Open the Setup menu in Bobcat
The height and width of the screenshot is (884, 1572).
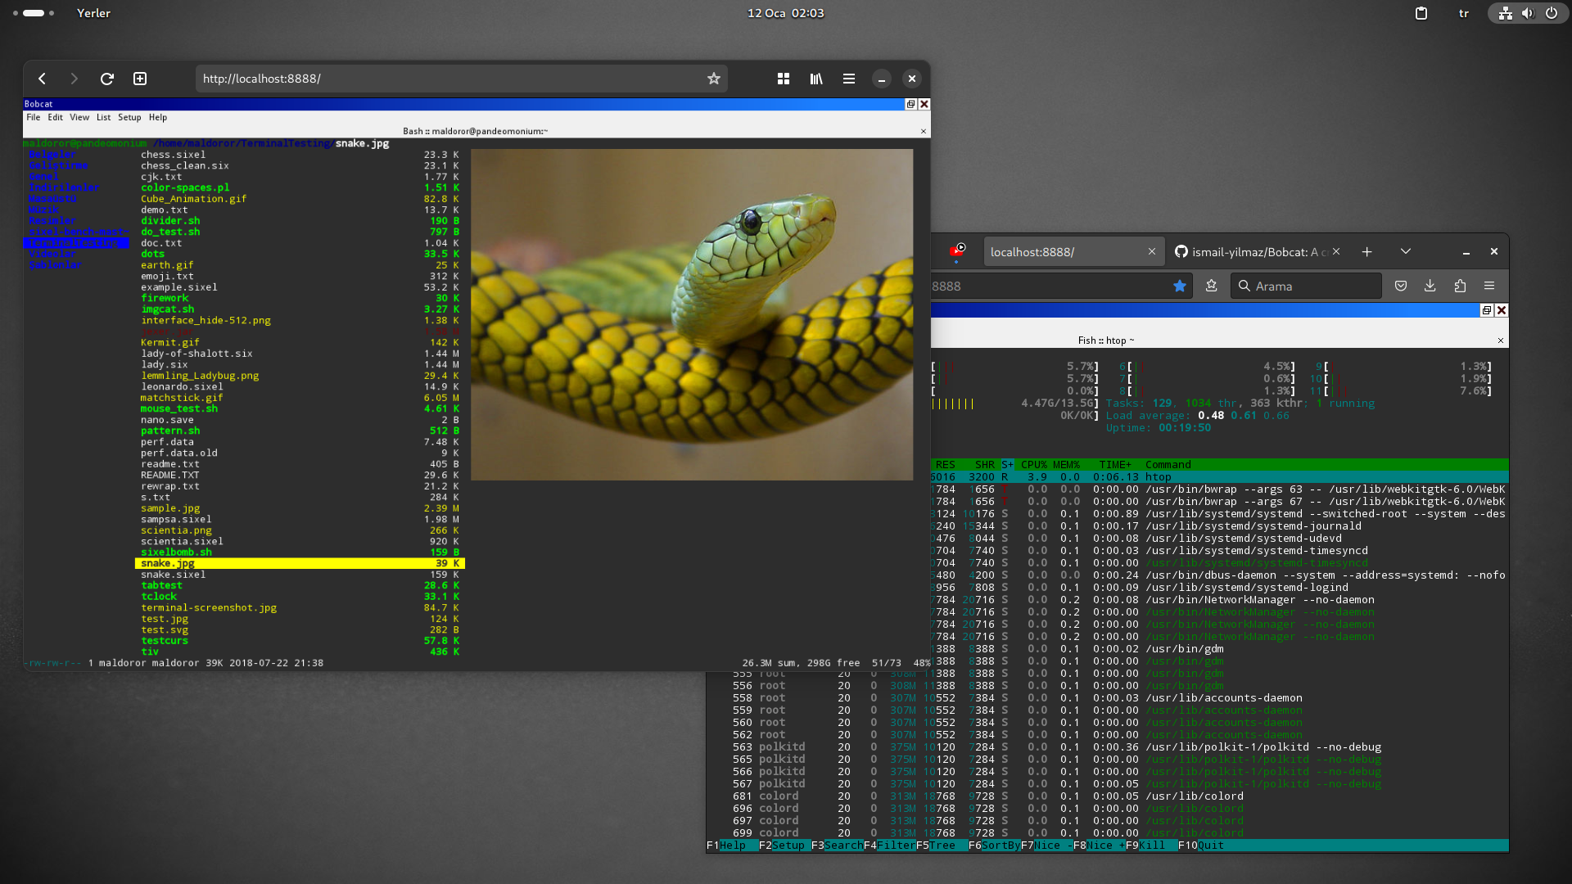(x=129, y=117)
